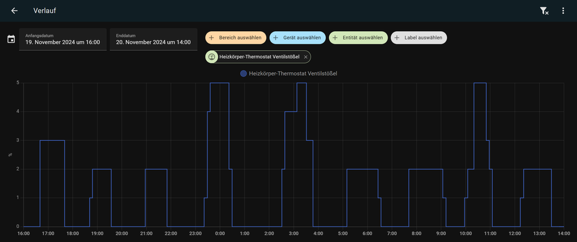The image size is (577, 242).
Task: Open the three-dot overflow menu
Action: coord(563,11)
